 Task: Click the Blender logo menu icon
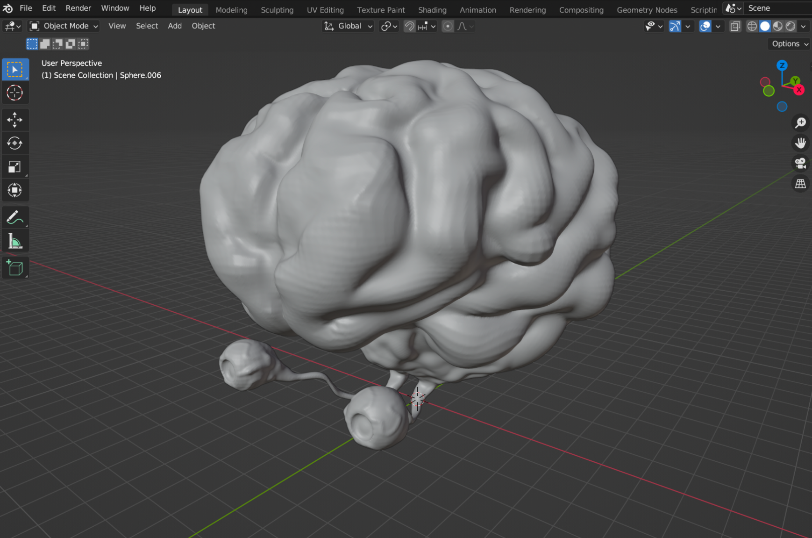[x=8, y=8]
